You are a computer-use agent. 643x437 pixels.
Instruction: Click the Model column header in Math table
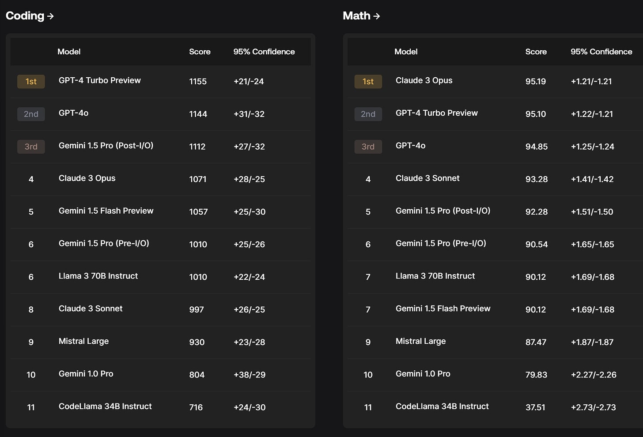[x=406, y=52]
